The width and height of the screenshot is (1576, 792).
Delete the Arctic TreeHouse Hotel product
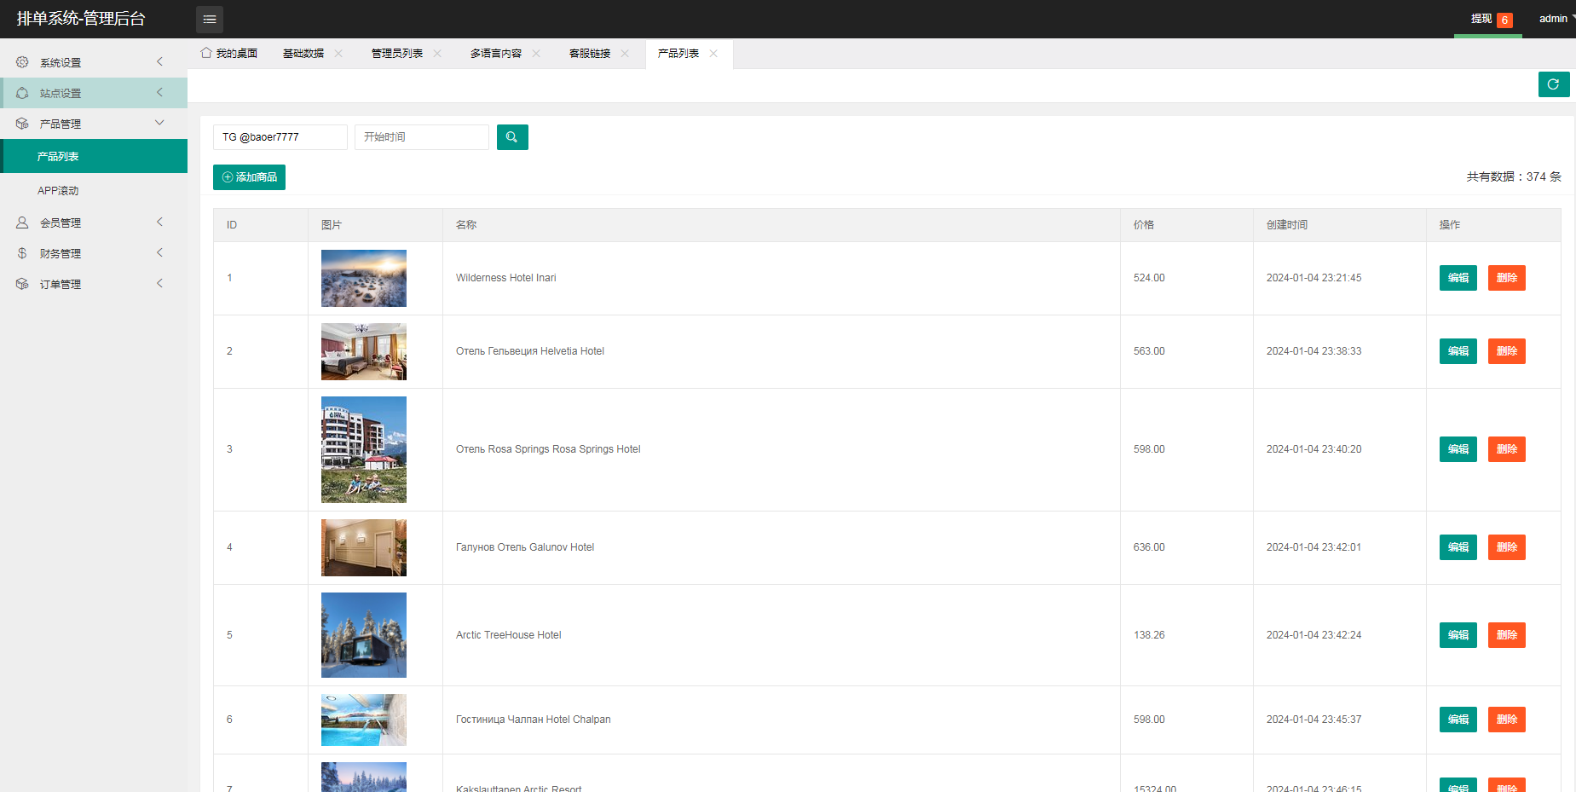point(1506,635)
